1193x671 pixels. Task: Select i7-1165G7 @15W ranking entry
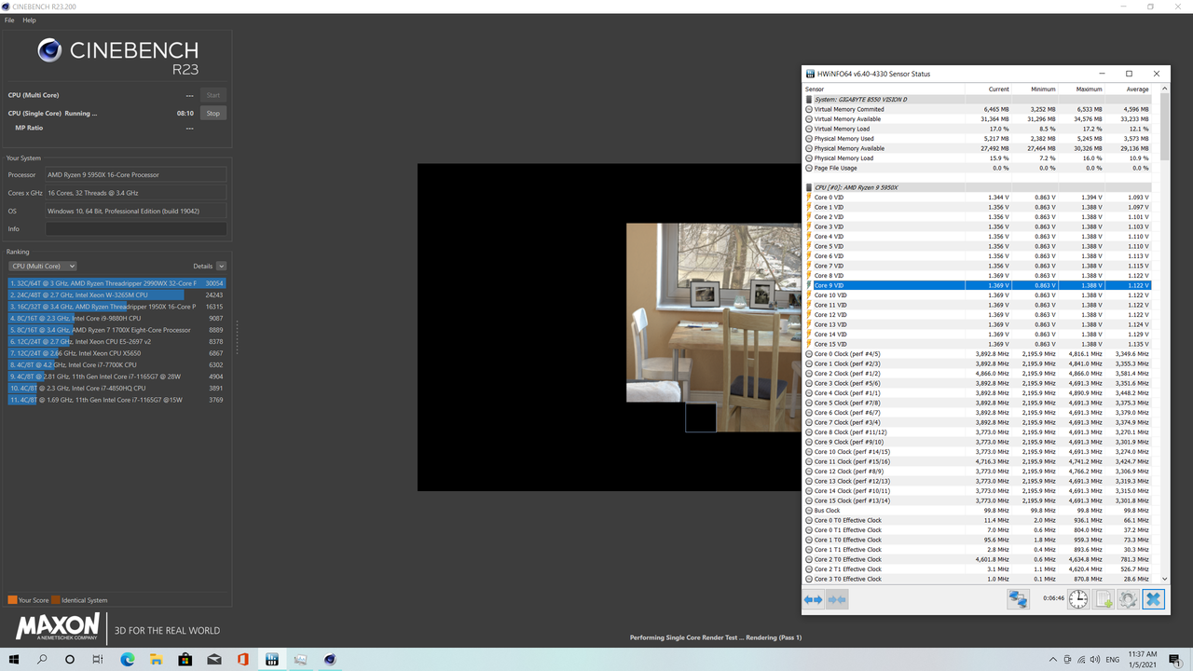[117, 400]
